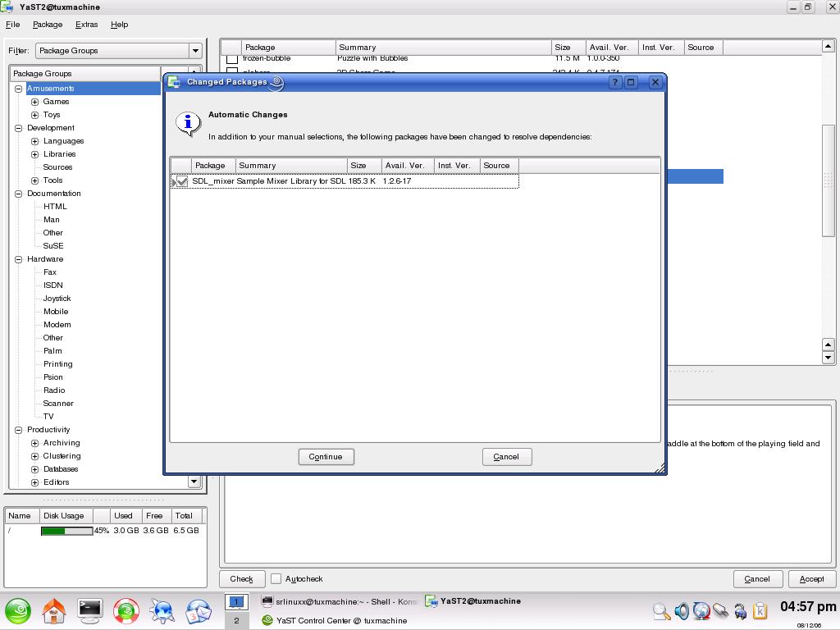Open the Help menu
The image size is (840, 630).
[x=120, y=25]
